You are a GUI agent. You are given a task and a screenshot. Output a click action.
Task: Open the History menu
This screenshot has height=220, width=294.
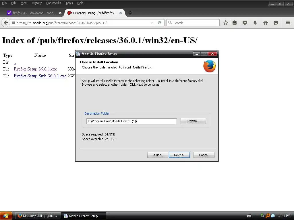(x=37, y=3)
